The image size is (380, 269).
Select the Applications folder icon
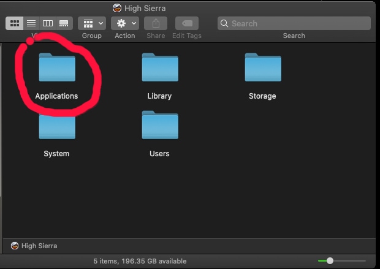(57, 67)
